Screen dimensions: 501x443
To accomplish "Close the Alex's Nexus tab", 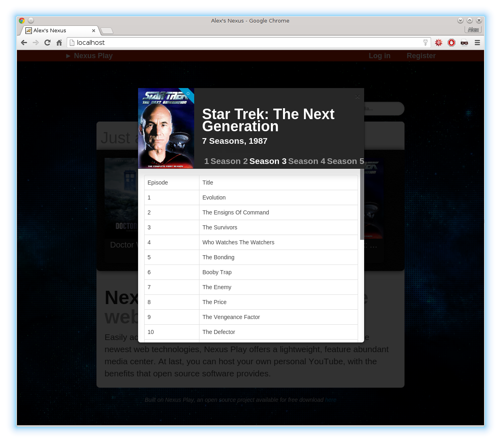I will 94,31.
